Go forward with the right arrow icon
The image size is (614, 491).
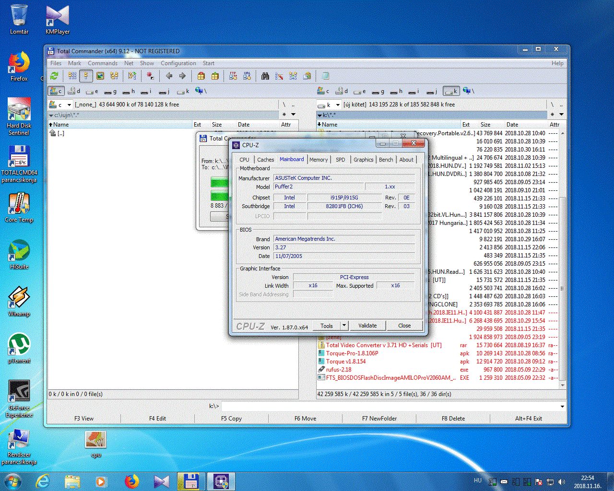(x=182, y=76)
